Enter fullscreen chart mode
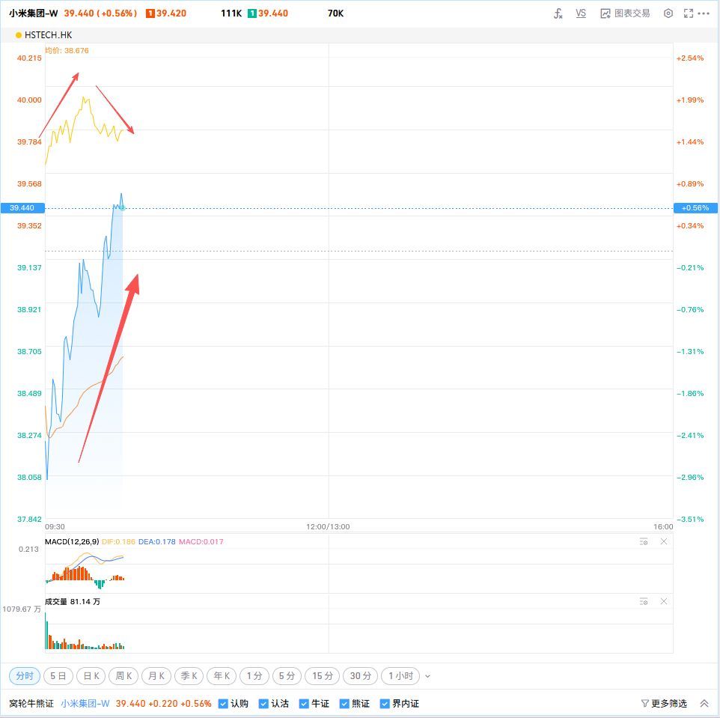The image size is (720, 718). click(x=689, y=13)
